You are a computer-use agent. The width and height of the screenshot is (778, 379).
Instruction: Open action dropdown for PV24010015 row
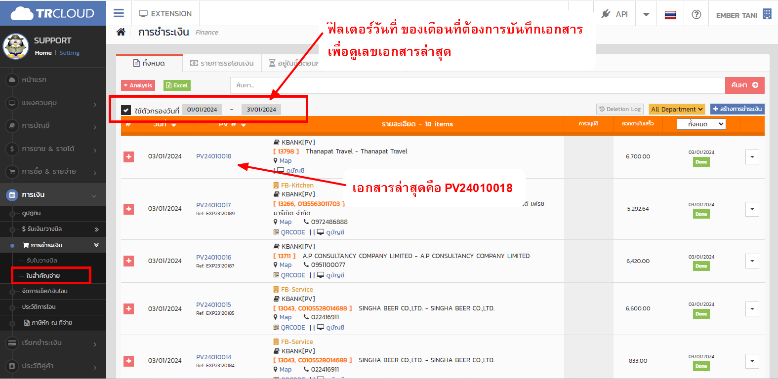pyautogui.click(x=752, y=309)
